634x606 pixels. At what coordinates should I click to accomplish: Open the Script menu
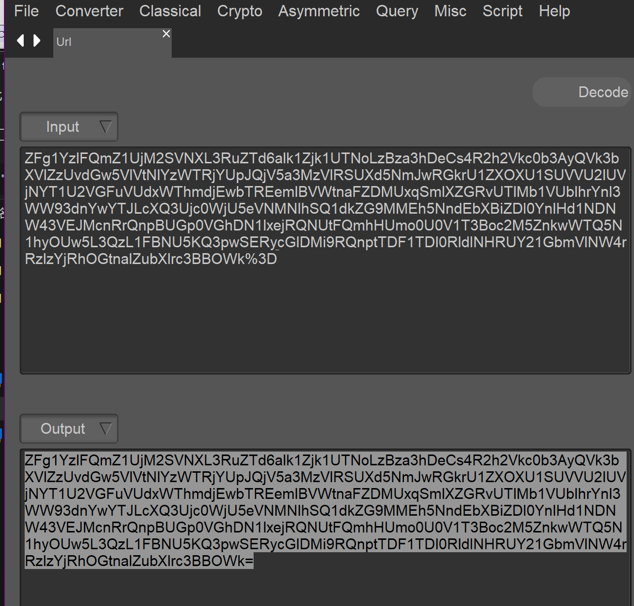pos(502,11)
